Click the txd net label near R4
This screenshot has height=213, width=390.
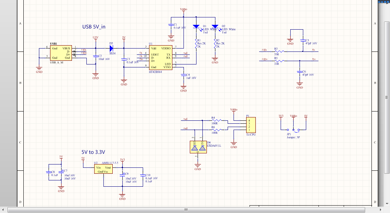185,119
